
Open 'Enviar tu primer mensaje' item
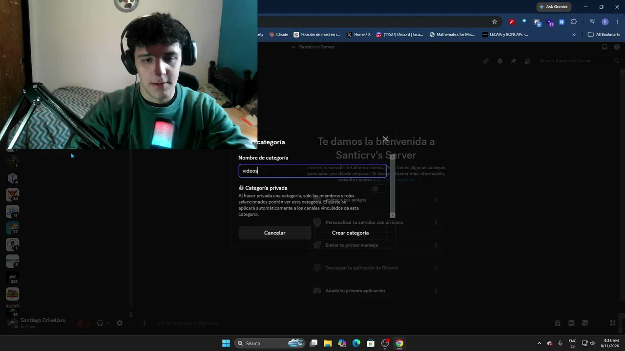click(x=376, y=245)
